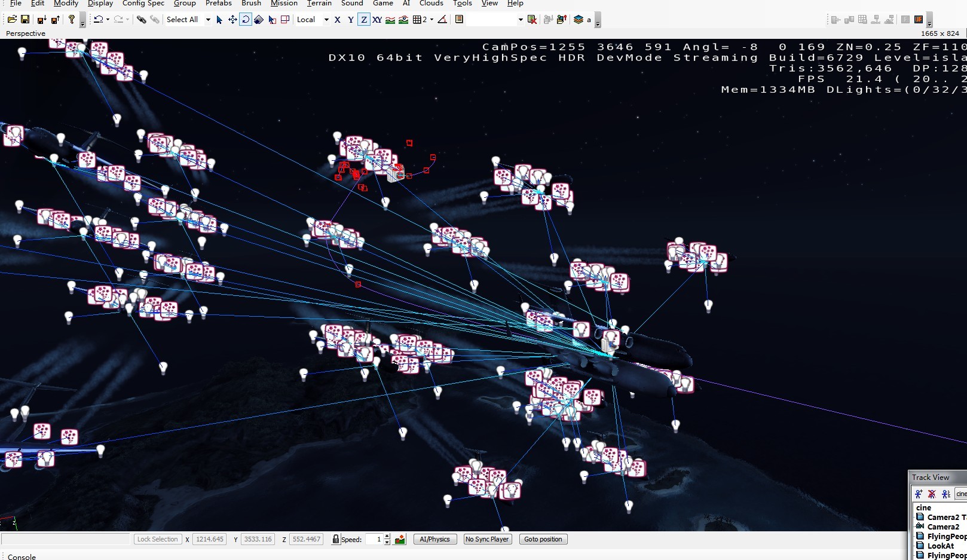Toggle Follow Terrain constraint
This screenshot has width=967, height=560.
pos(390,20)
